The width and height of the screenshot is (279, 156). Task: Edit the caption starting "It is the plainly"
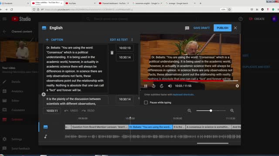point(75,101)
